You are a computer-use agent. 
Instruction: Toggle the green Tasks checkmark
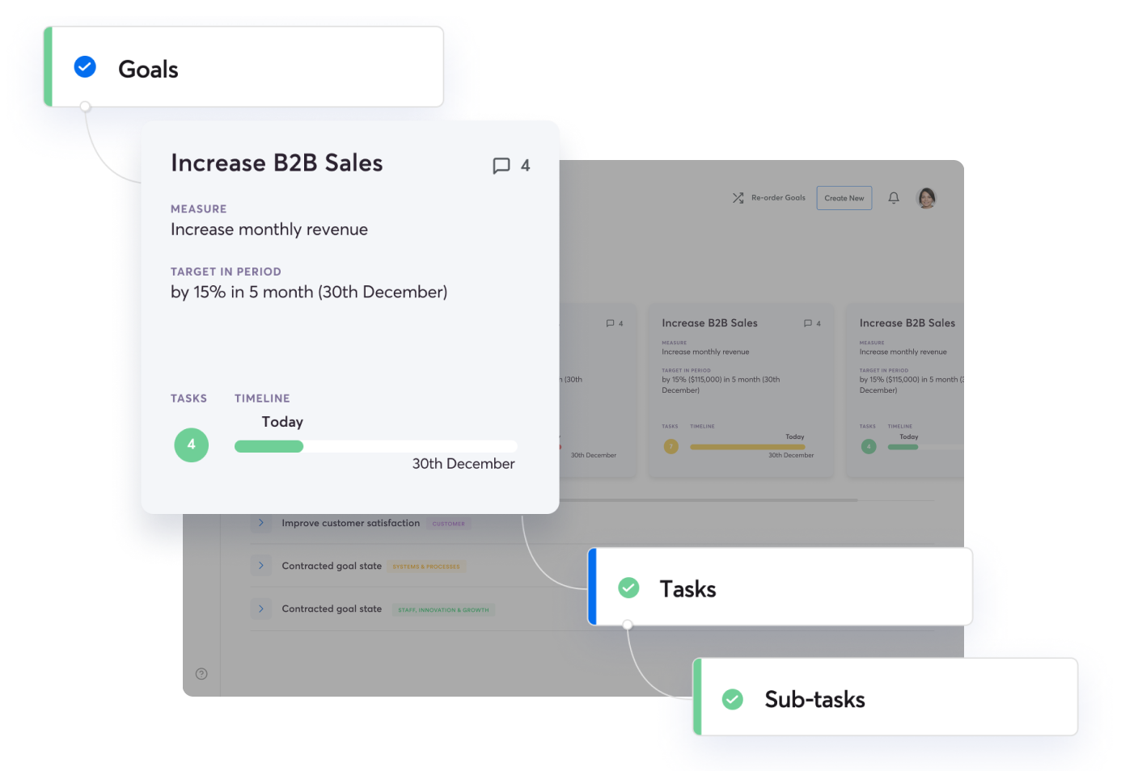click(628, 588)
